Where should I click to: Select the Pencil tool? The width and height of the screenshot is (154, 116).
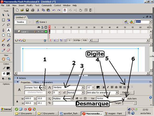click(3, 40)
